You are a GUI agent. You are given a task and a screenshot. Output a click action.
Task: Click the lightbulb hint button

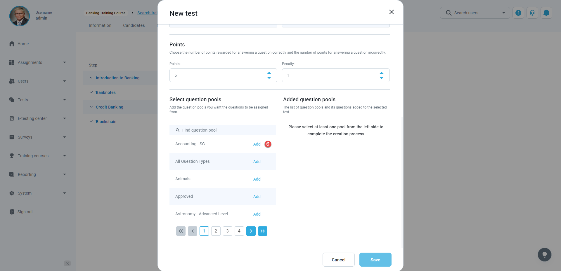click(x=544, y=255)
